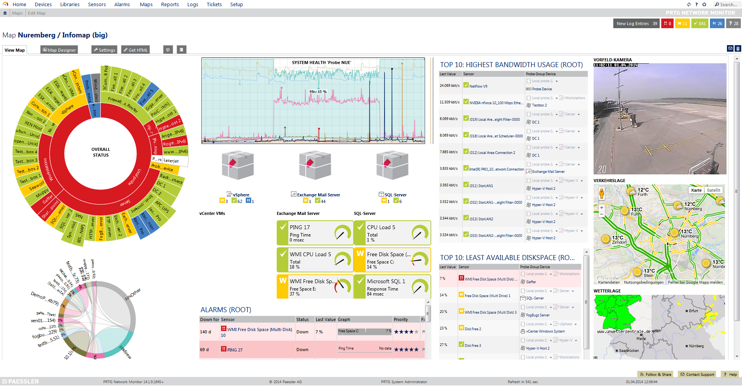Click the green OK sensors badge showing 841
The width and height of the screenshot is (742, 392).
pyautogui.click(x=700, y=23)
